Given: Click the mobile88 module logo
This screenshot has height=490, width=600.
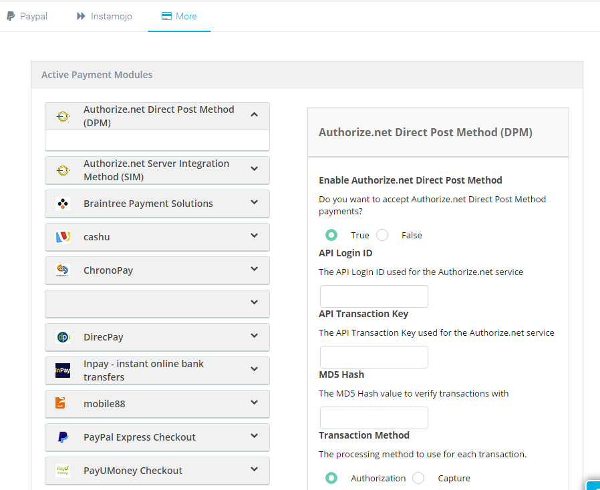Looking at the screenshot, I should [x=60, y=403].
